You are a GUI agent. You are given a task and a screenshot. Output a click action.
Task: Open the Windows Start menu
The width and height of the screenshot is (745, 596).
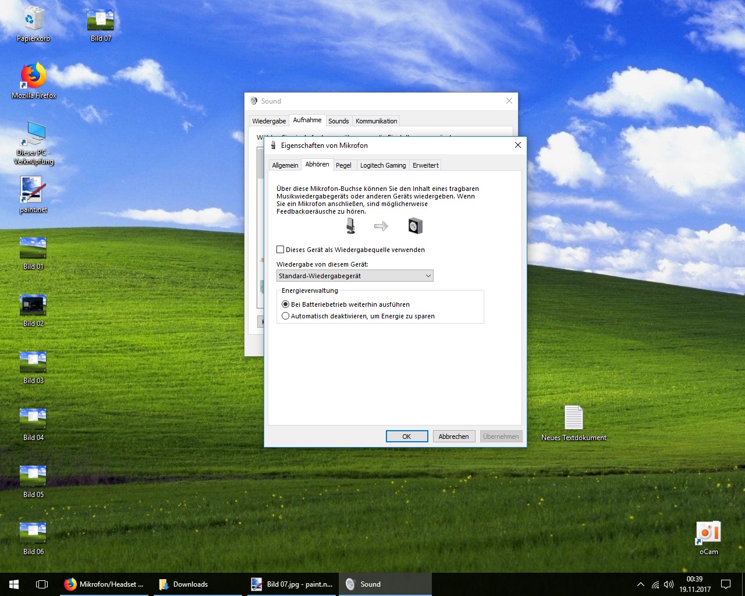pos(14,584)
